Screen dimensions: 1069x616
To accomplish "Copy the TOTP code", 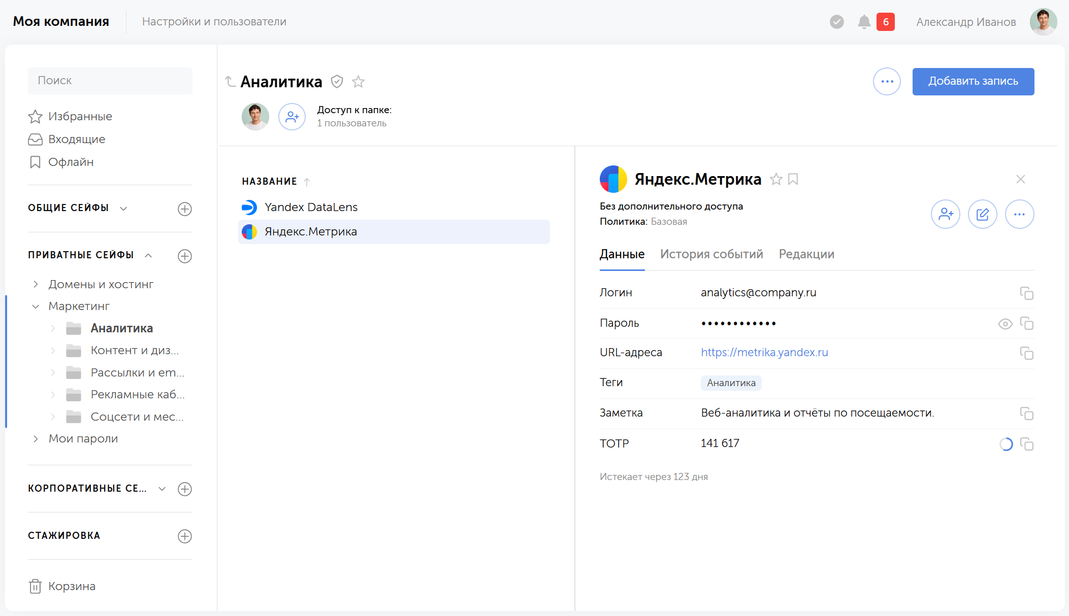I will [x=1026, y=444].
